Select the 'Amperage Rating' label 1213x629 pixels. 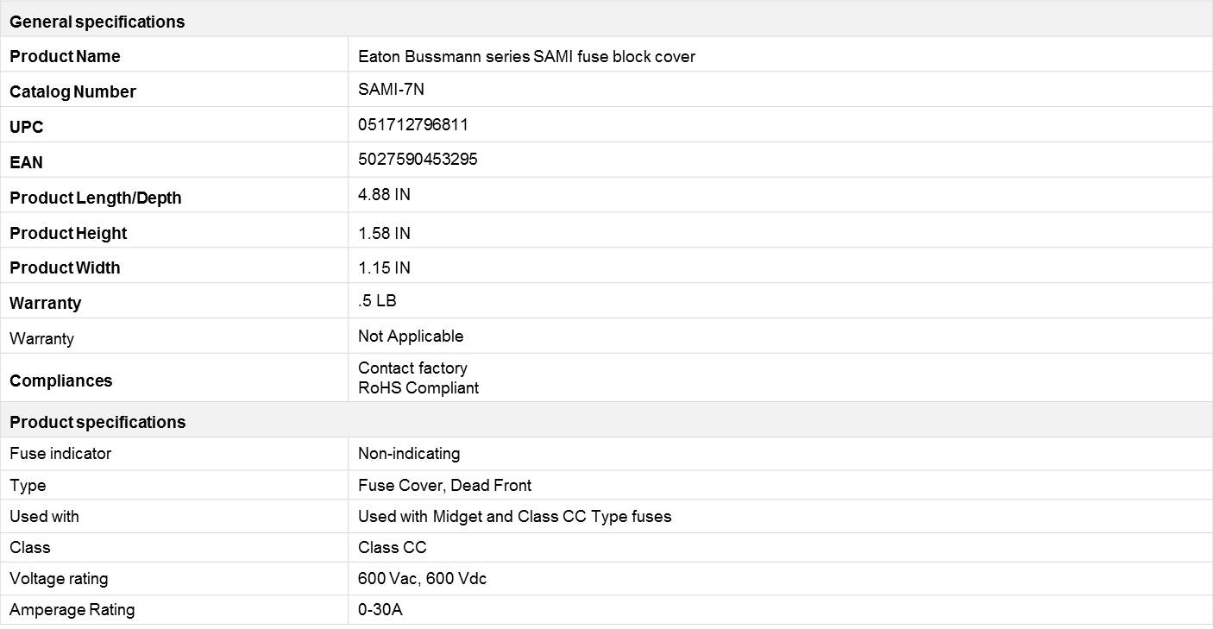coord(72,610)
